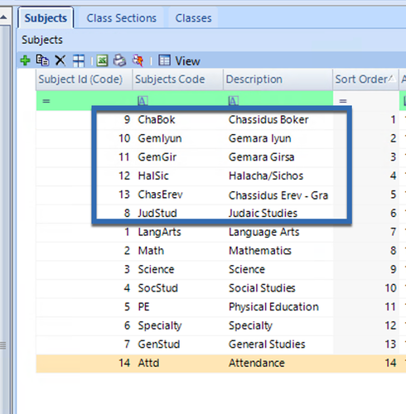Image resolution: width=406 pixels, height=414 pixels.
Task: Click the Science subject code cell
Action: point(177,270)
